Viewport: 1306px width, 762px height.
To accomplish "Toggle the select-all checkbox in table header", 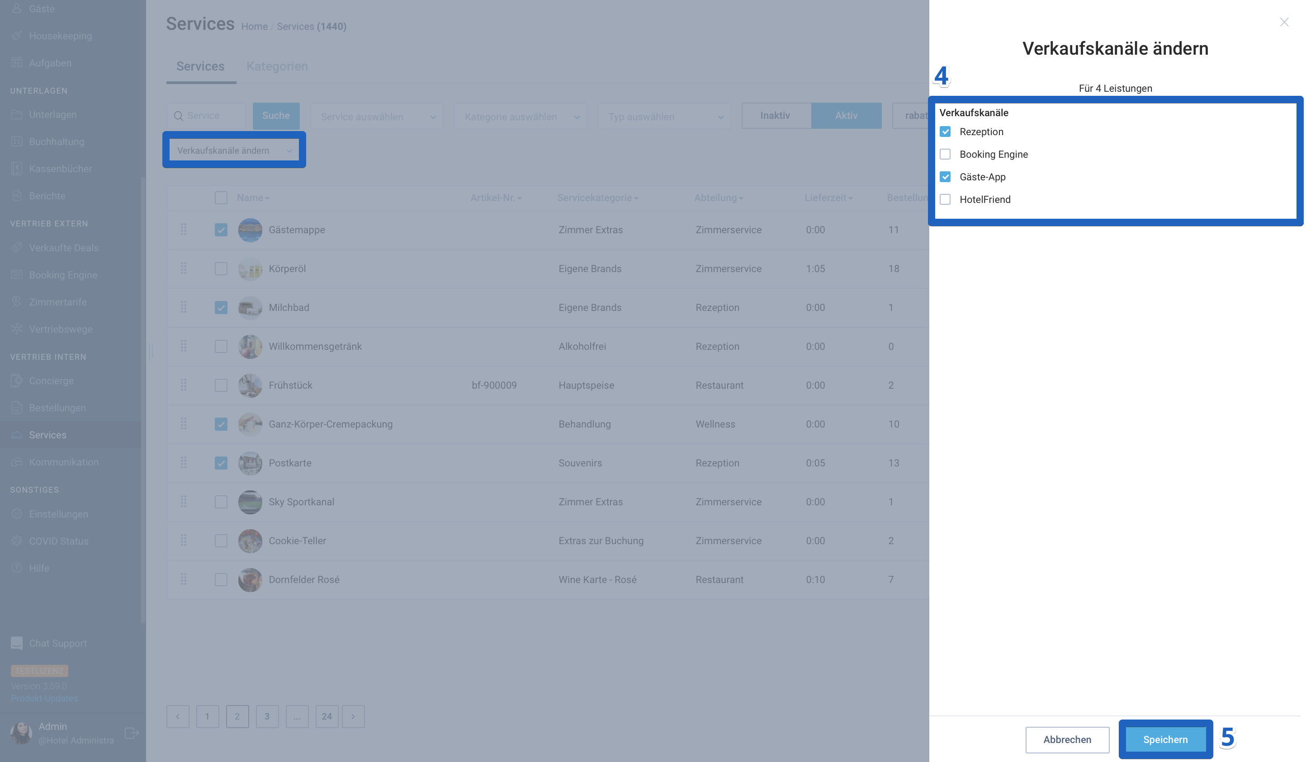I will point(221,198).
